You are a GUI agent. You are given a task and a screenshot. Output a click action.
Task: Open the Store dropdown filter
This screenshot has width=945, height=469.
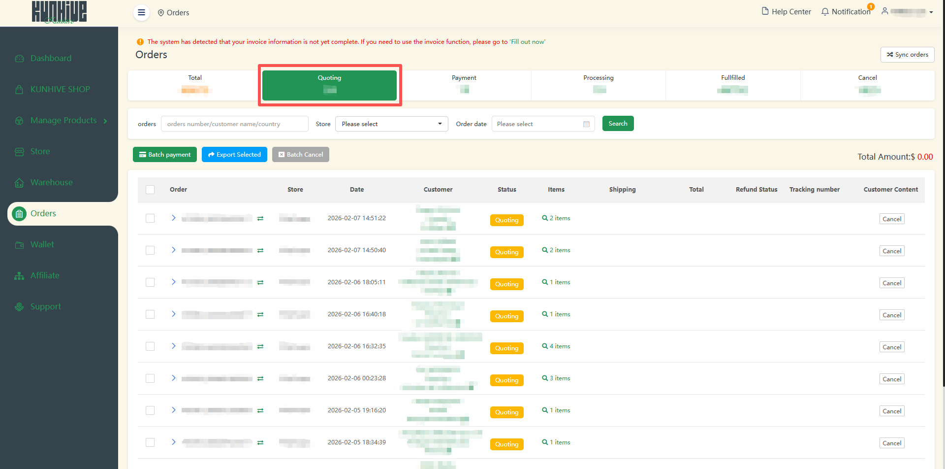tap(391, 124)
